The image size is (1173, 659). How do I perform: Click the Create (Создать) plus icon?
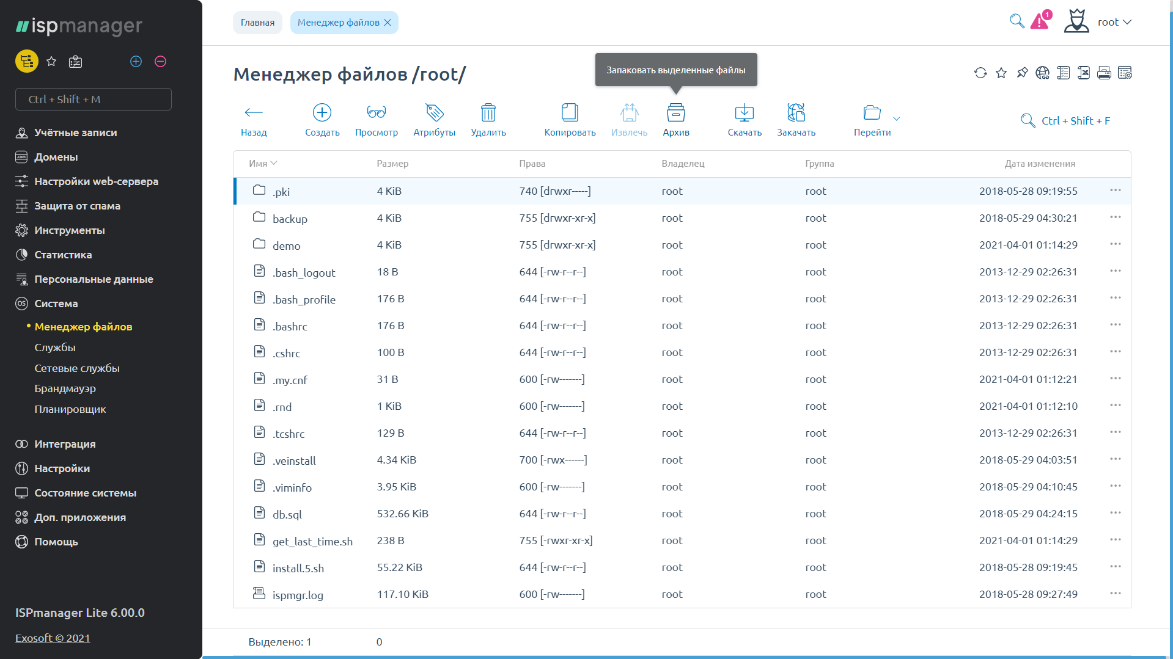pyautogui.click(x=322, y=113)
